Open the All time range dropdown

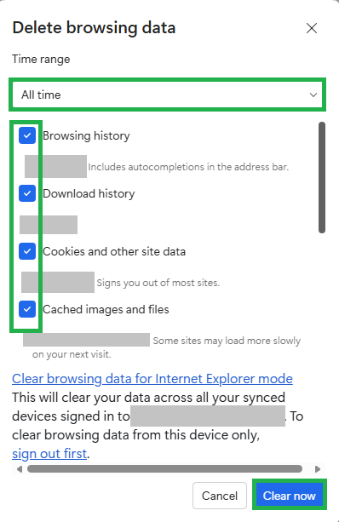(167, 95)
